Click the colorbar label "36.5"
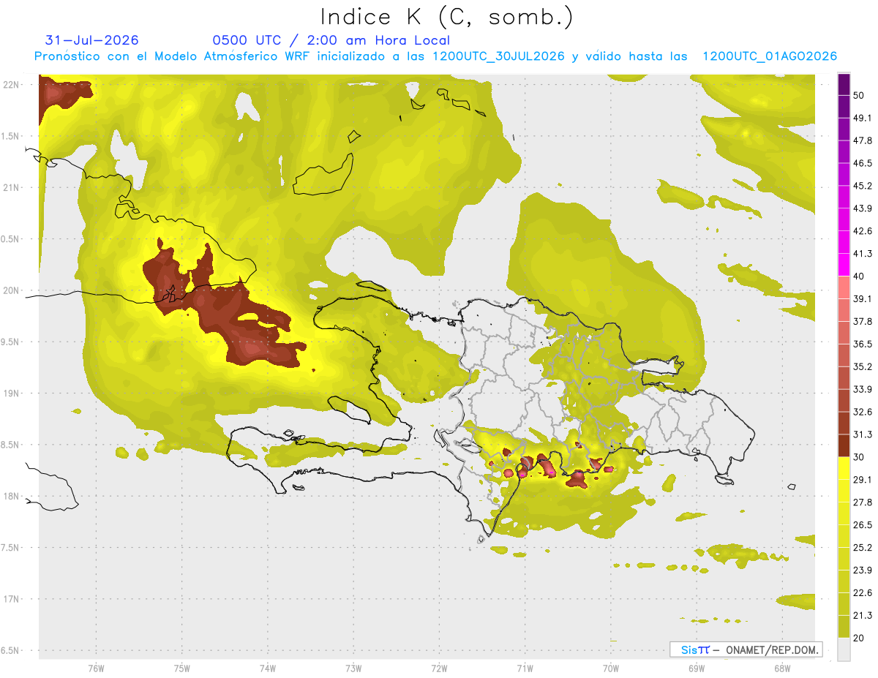This screenshot has height=678, width=878. (x=863, y=344)
